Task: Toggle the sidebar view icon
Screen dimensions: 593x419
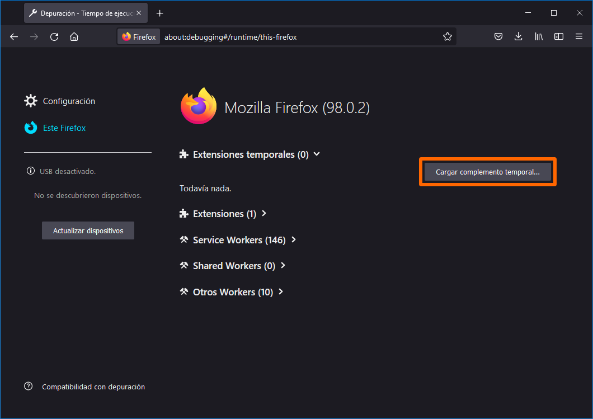Action: pos(558,37)
